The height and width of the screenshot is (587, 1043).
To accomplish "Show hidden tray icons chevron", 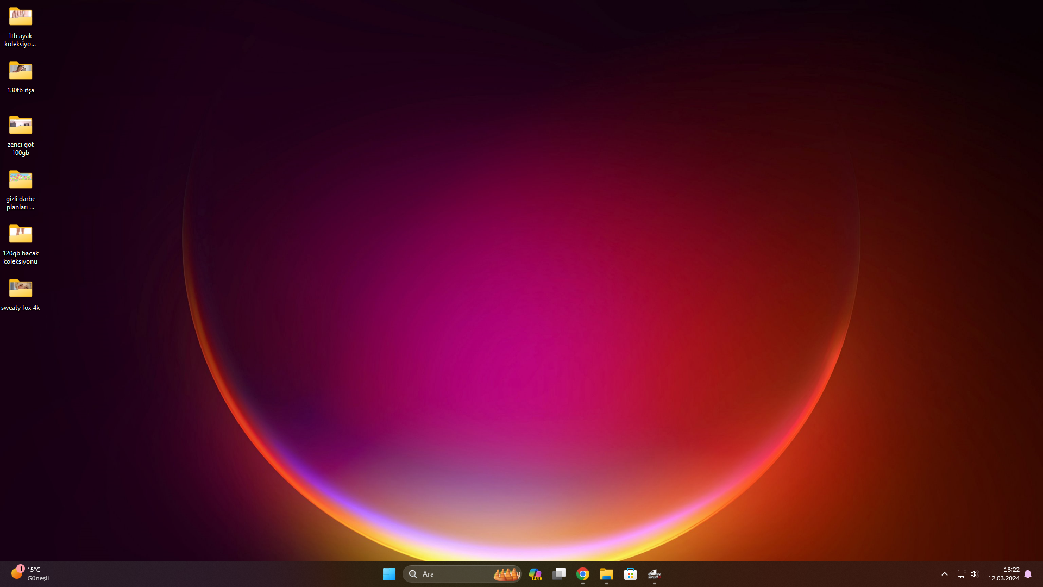I will 945,574.
